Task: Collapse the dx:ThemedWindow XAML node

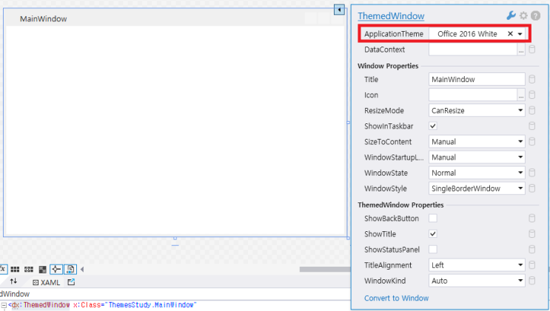Action: tap(4, 304)
